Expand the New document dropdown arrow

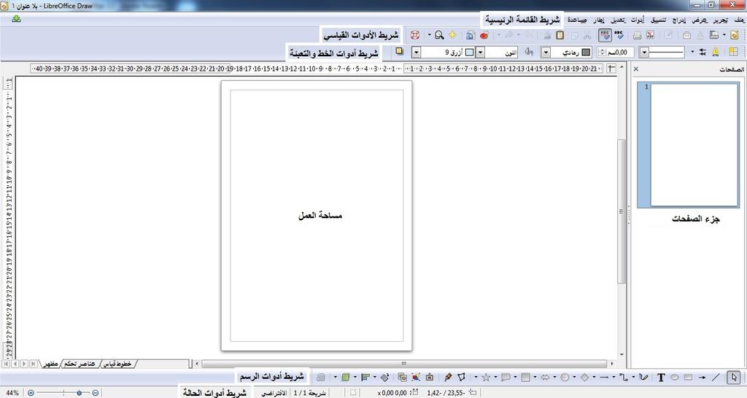click(724, 35)
